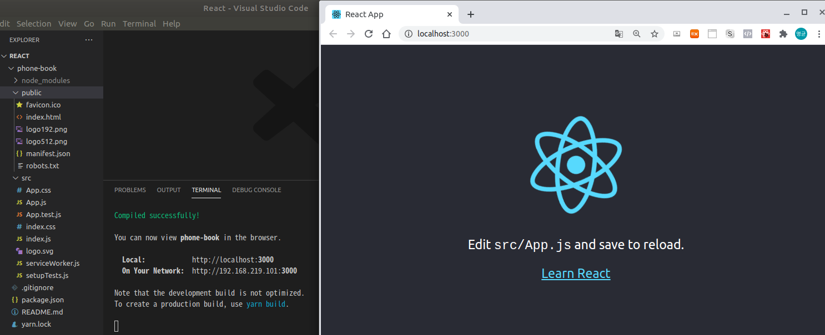Open the Help menu in VS Code
This screenshot has height=335, width=825.
(x=171, y=24)
